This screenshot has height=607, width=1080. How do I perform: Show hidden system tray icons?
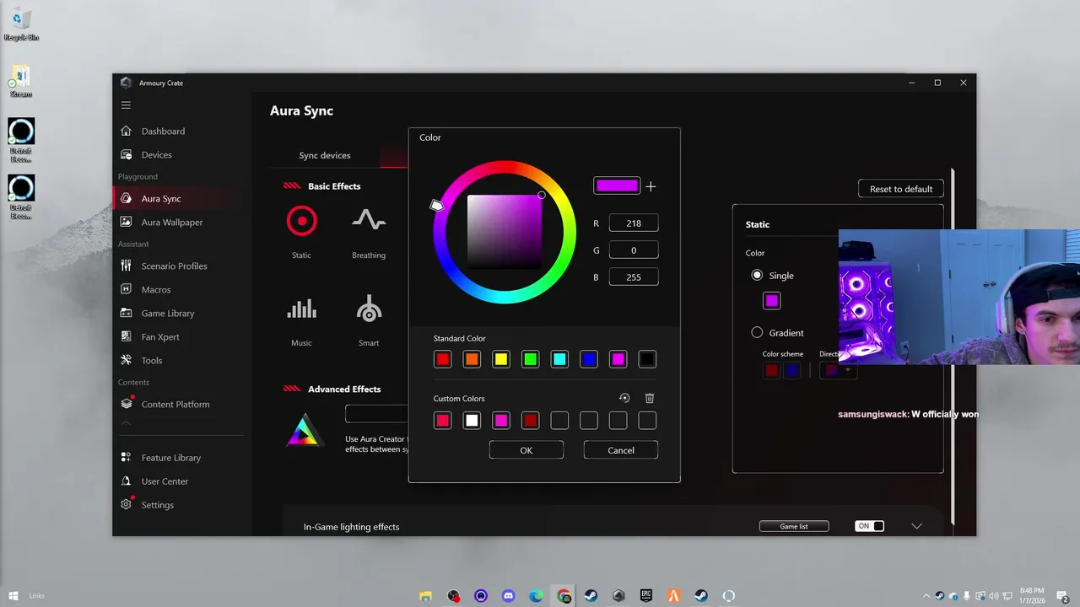click(x=927, y=596)
